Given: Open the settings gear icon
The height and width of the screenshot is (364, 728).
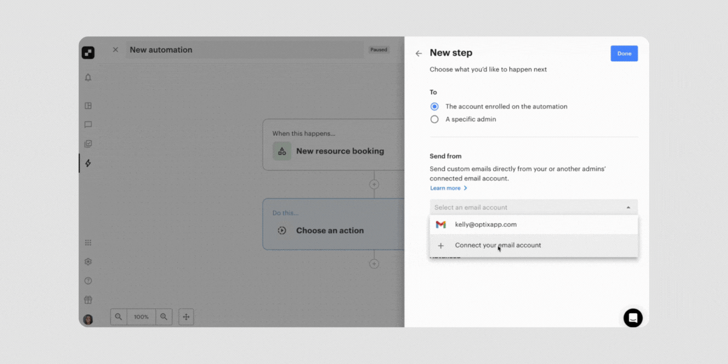Looking at the screenshot, I should point(88,261).
